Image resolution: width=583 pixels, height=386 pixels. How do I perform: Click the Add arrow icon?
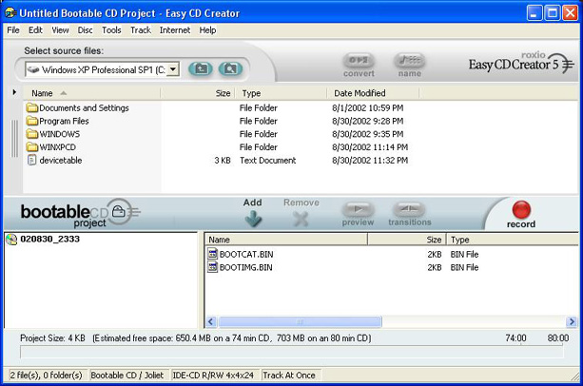click(253, 219)
